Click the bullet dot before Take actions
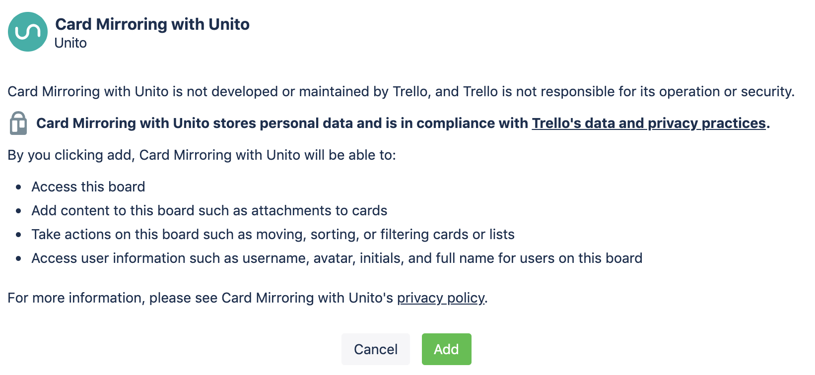Image resolution: width=815 pixels, height=375 pixels. (18, 235)
